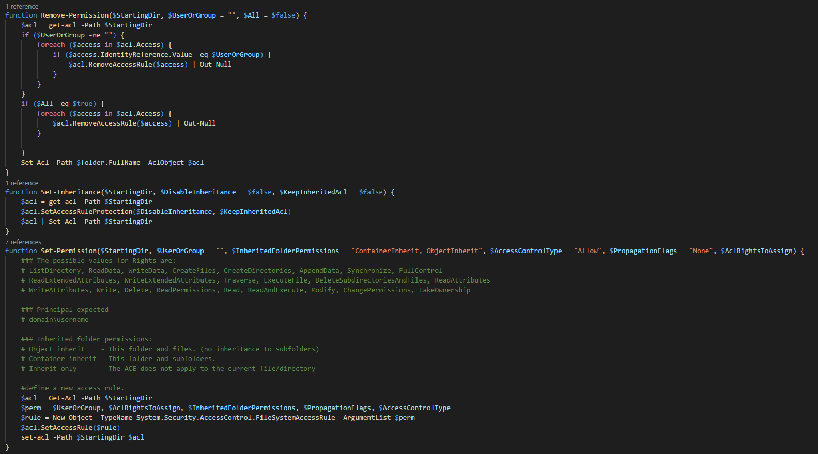Click the "### Principal expected" comment
Screen dimensions: 818x454
65,310
